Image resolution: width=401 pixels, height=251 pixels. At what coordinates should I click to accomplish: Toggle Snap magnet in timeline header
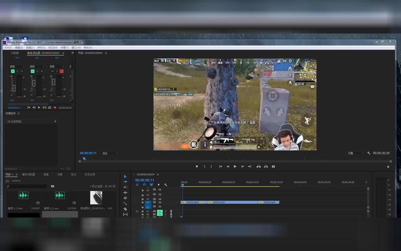pos(144,185)
